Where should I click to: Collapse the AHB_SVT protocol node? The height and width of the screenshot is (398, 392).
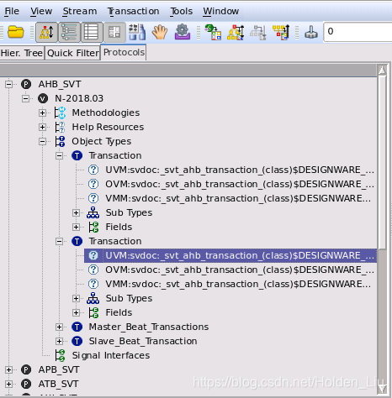coord(9,84)
